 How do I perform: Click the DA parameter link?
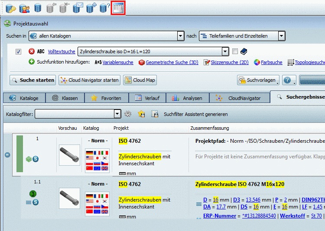207,207
